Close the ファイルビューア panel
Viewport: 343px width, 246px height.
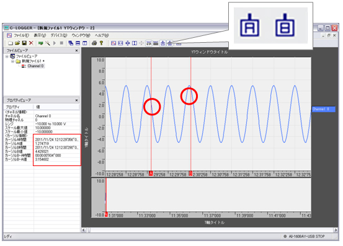[76, 50]
